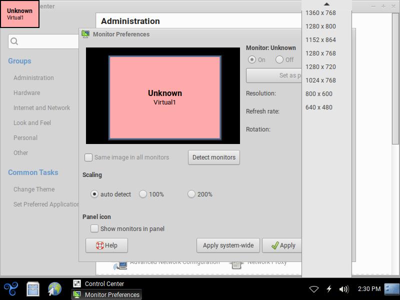Launch the web browser globe icon
This screenshot has width=400, height=300.
tap(54, 289)
